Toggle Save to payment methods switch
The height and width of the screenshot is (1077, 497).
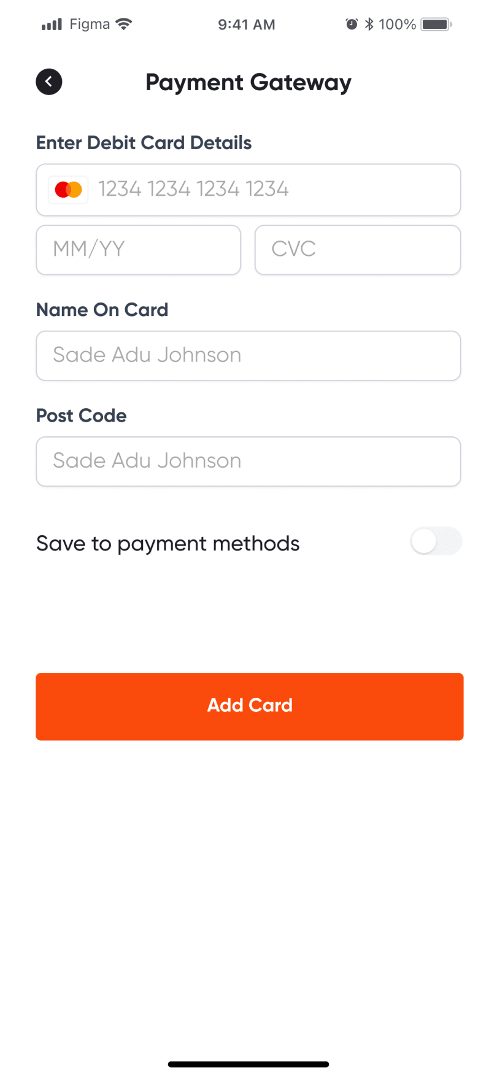point(436,541)
